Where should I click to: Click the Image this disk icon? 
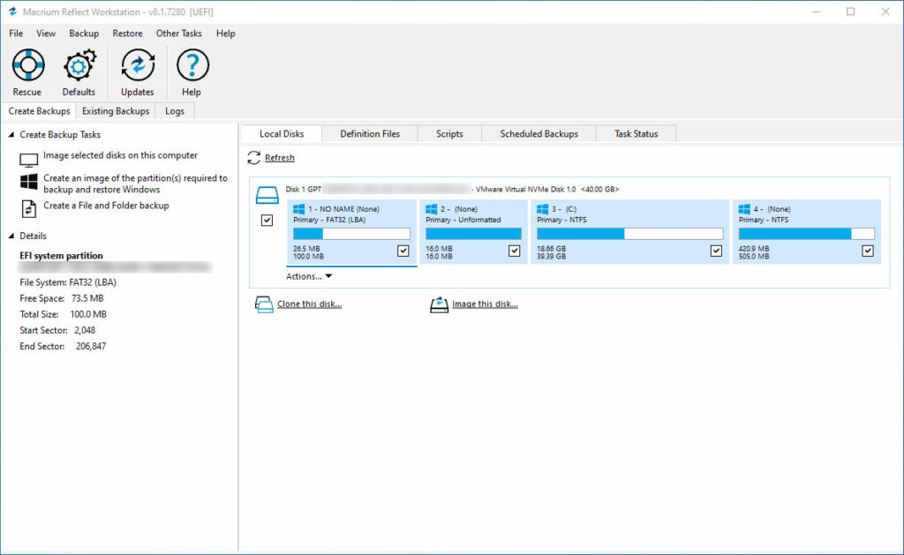tap(439, 304)
